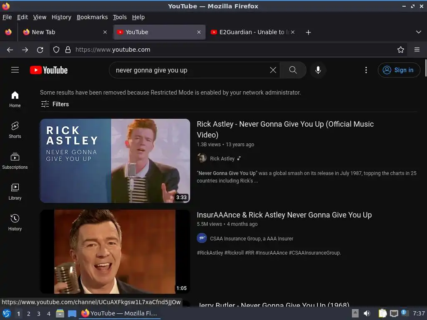Image resolution: width=427 pixels, height=320 pixels.
Task: Open the volume control in tray
Action: pos(367,313)
